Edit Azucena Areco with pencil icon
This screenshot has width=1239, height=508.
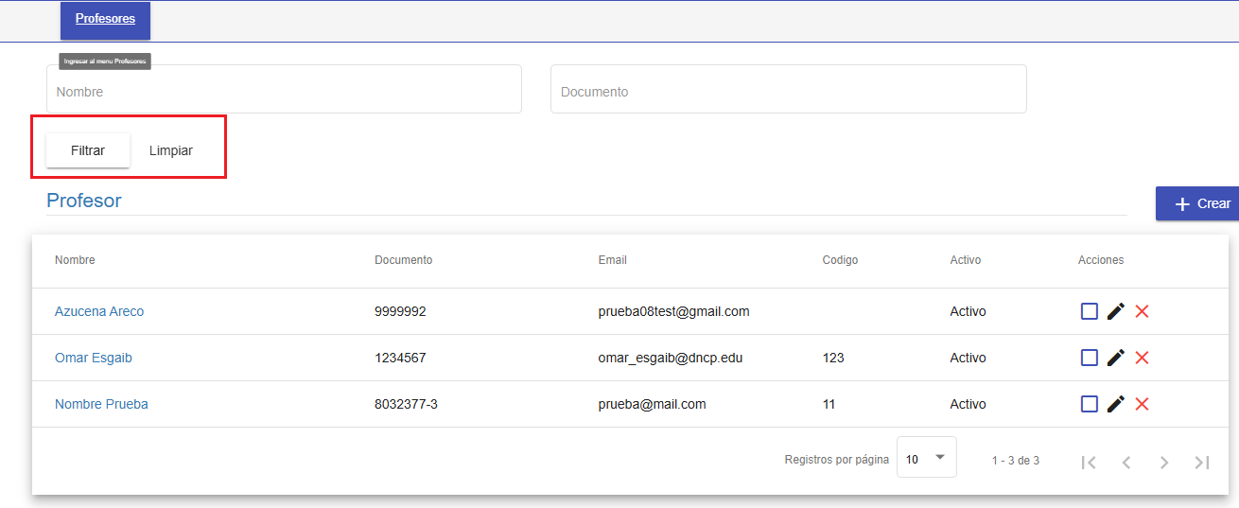pos(1116,311)
